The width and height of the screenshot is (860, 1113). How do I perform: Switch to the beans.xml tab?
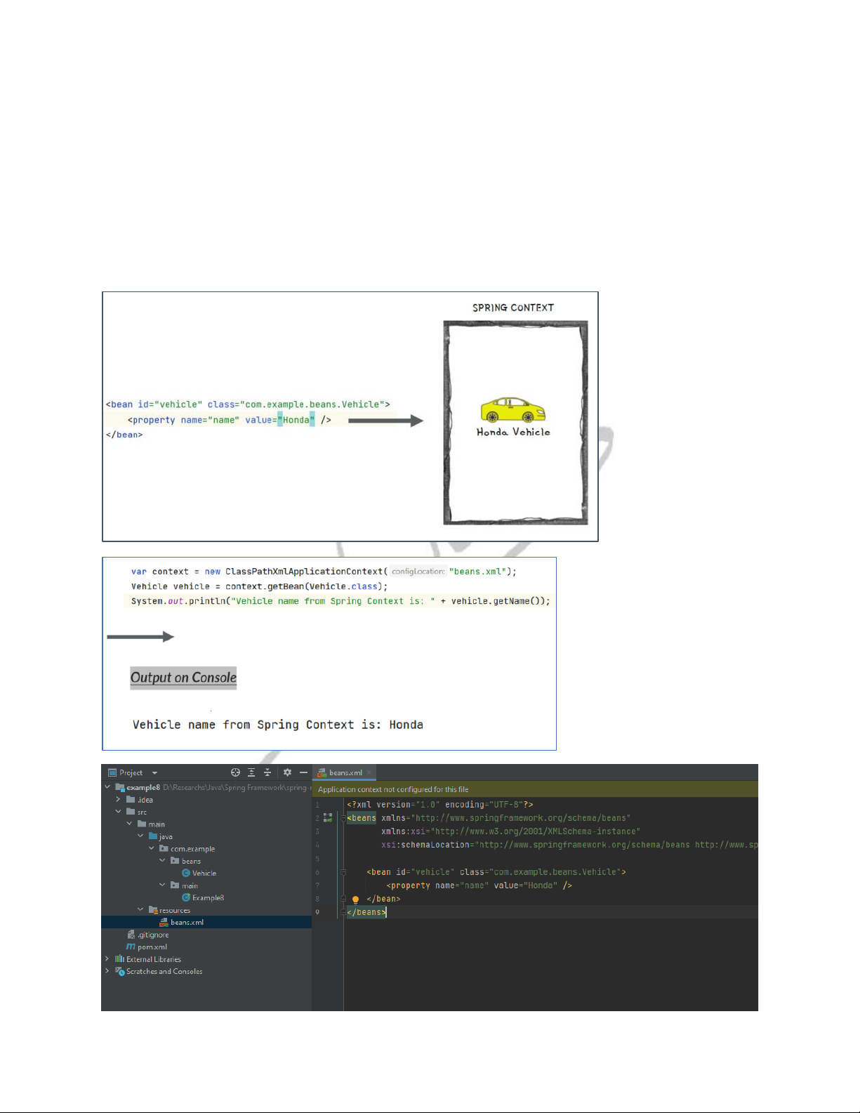[x=345, y=772]
